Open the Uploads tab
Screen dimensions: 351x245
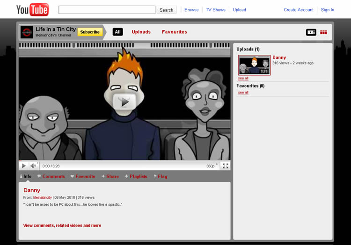click(141, 32)
